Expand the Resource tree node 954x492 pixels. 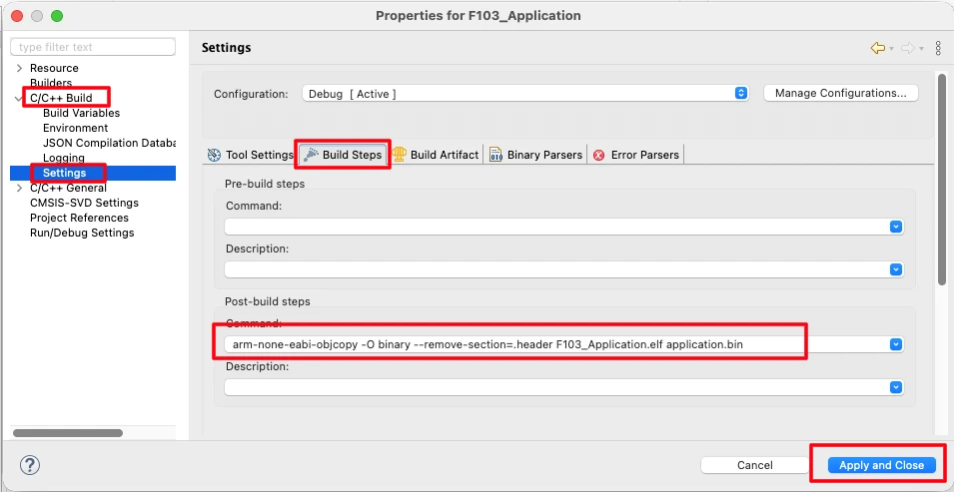point(20,68)
